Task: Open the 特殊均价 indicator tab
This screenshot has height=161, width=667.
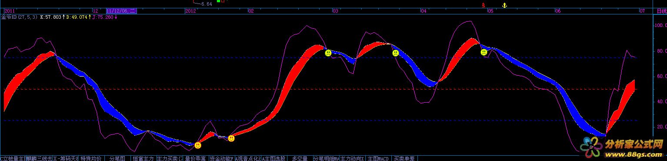Action: tap(91, 158)
